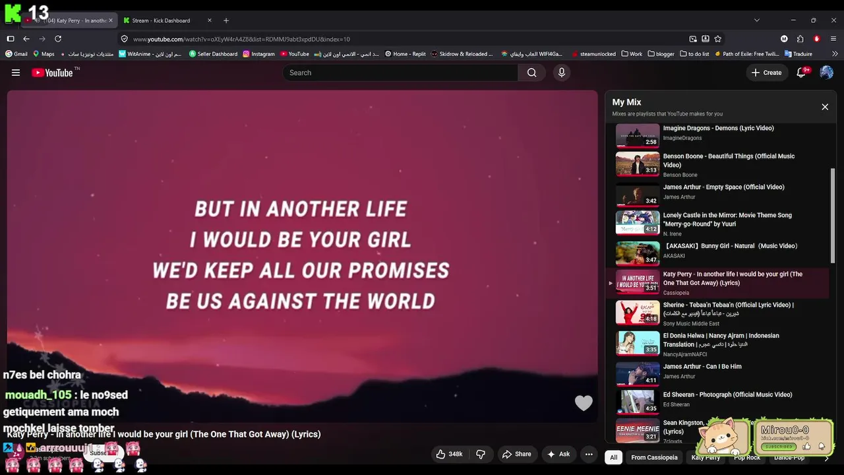Click the Ask button below the video
This screenshot has width=844, height=475.
click(558, 454)
